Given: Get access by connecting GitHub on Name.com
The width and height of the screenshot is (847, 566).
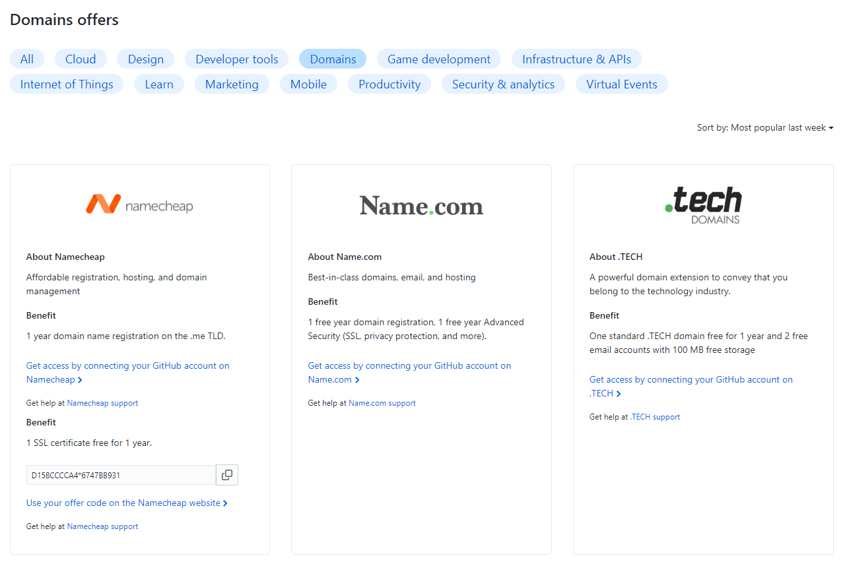Looking at the screenshot, I should point(409,373).
